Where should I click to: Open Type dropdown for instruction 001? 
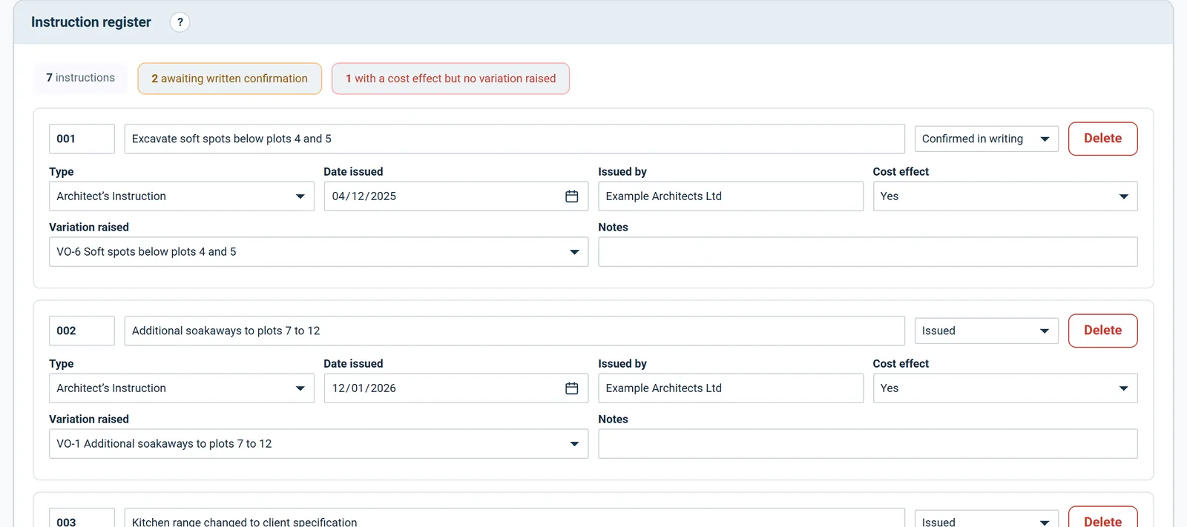pyautogui.click(x=182, y=196)
